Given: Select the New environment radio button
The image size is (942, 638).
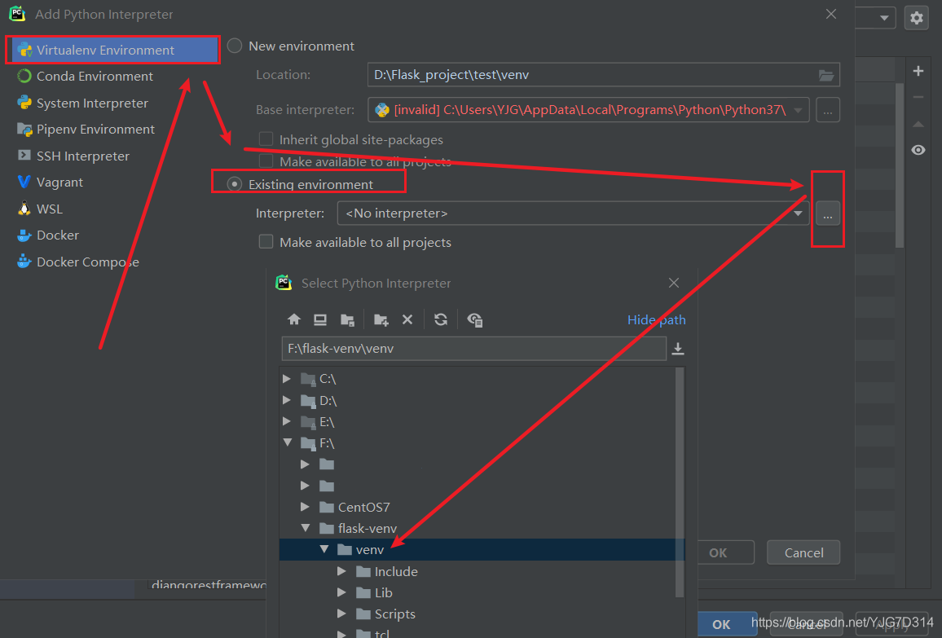Looking at the screenshot, I should 235,46.
